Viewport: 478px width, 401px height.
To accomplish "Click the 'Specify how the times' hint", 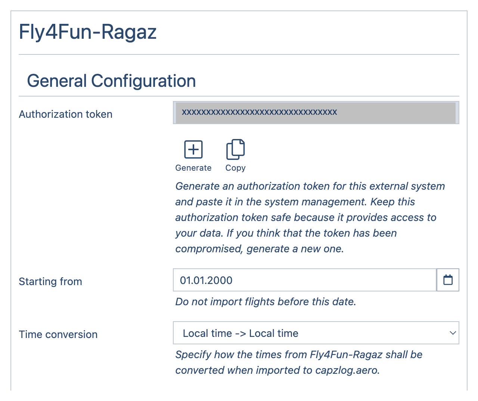I will pos(299,362).
